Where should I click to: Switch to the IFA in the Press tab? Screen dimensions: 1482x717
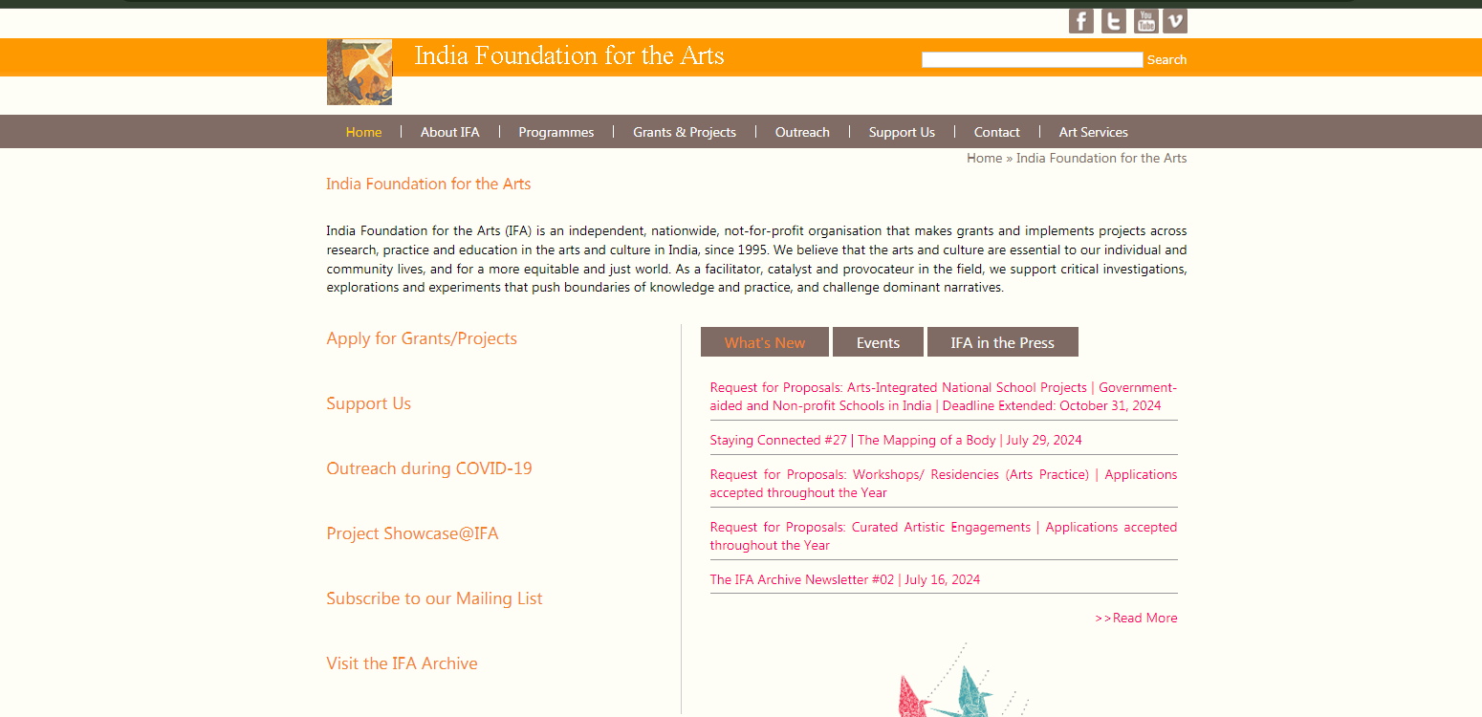pos(1002,342)
